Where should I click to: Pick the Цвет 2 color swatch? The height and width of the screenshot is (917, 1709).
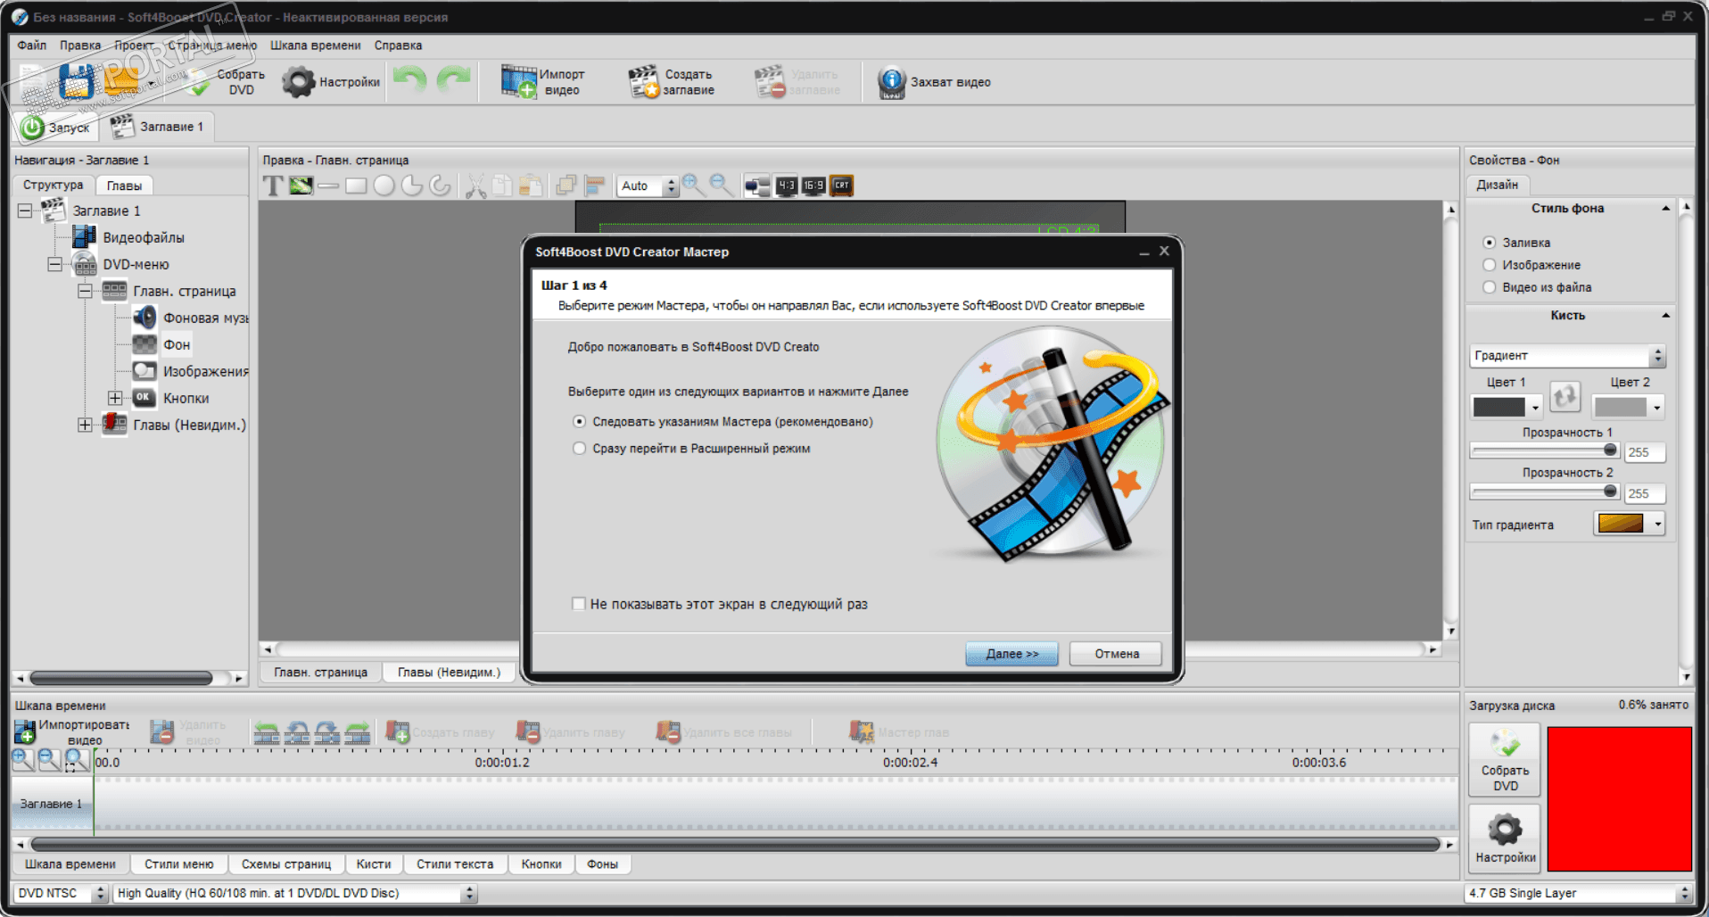point(1620,408)
